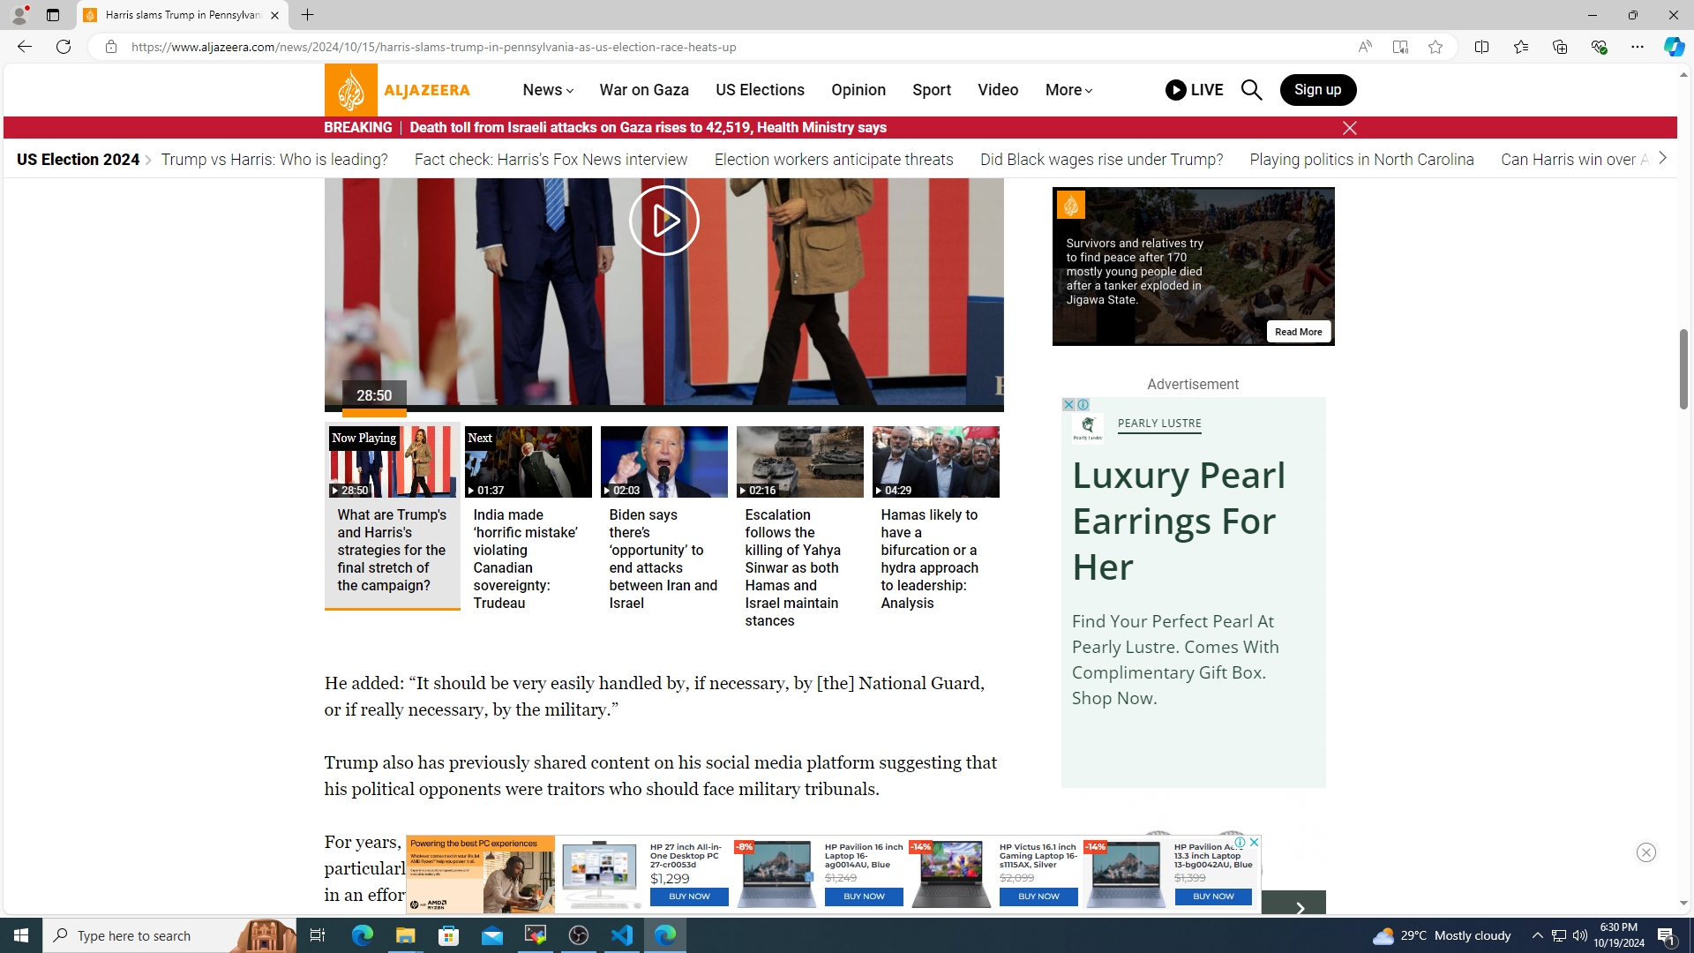Open 'Trump vs Harris: Who is leading?'
The height and width of the screenshot is (953, 1694).
(274, 160)
